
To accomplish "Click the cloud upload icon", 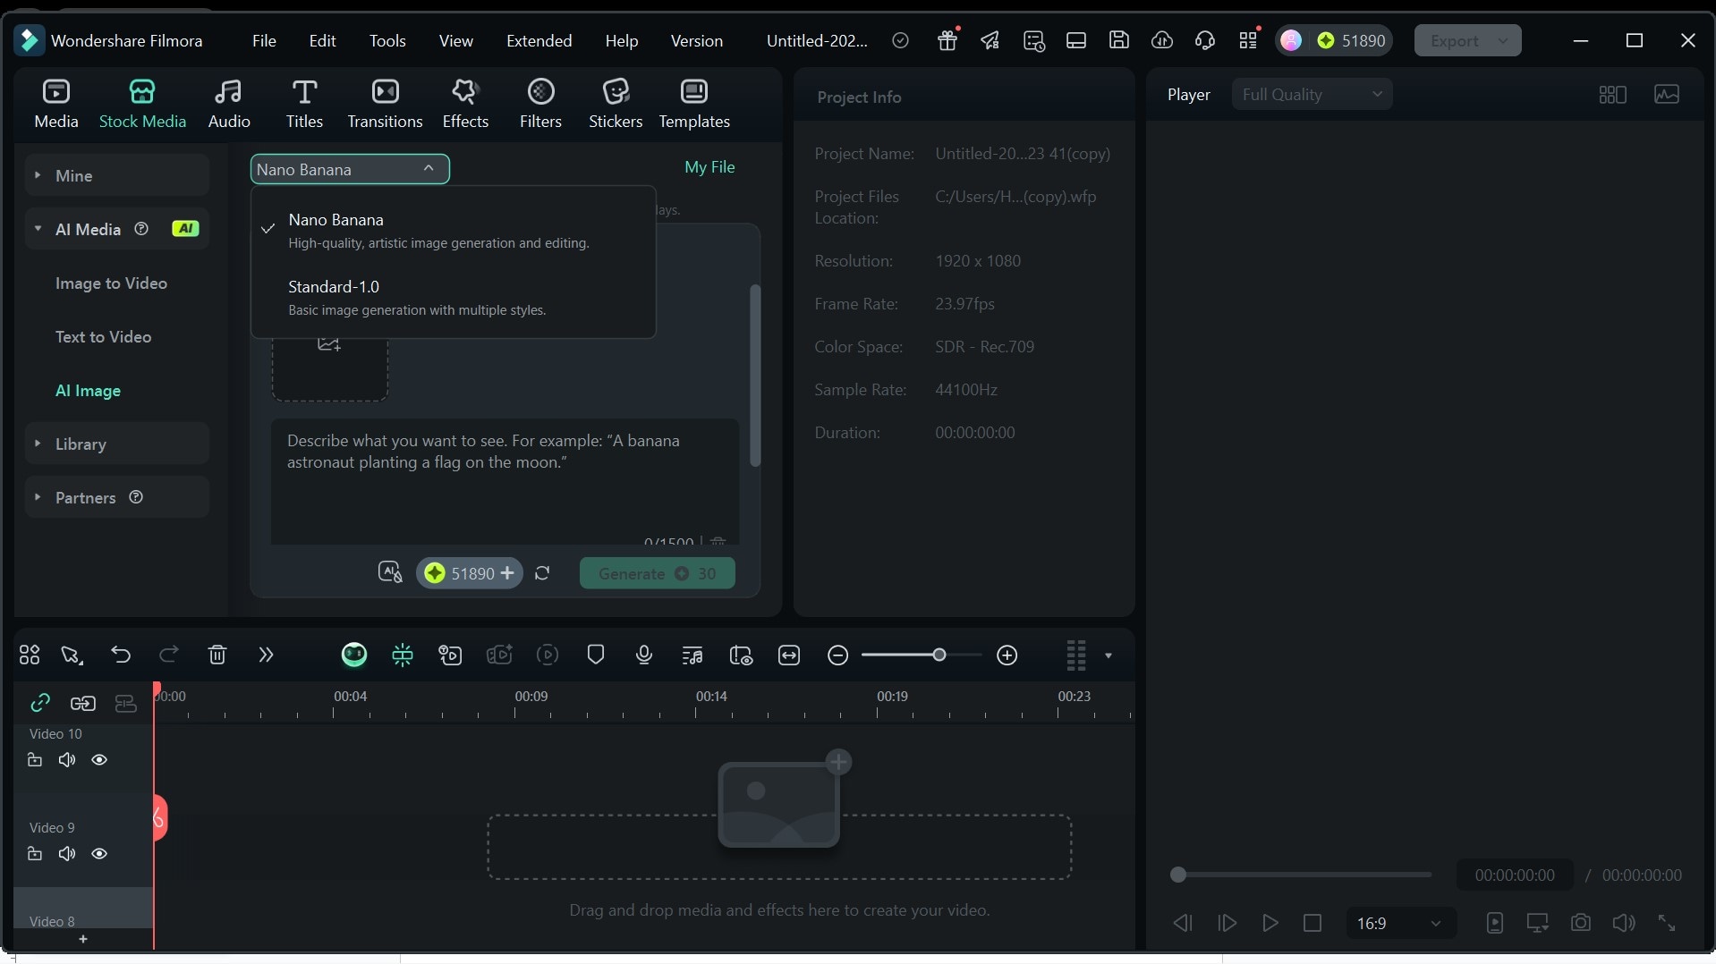I will click(x=1162, y=40).
